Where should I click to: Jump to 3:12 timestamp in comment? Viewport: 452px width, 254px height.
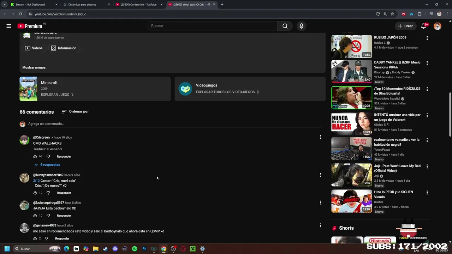pyautogui.click(x=36, y=181)
